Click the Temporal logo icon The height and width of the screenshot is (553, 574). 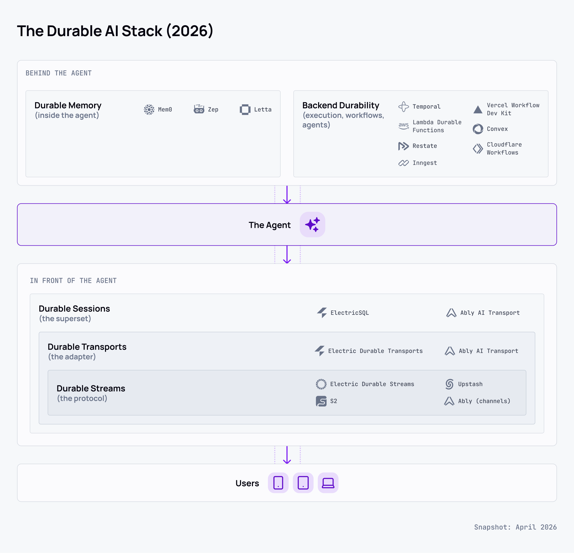point(404,107)
